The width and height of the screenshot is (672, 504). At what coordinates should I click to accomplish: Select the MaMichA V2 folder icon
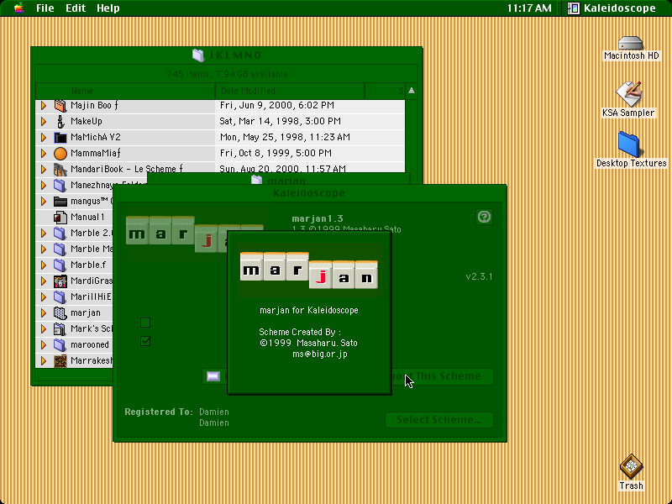coord(60,137)
